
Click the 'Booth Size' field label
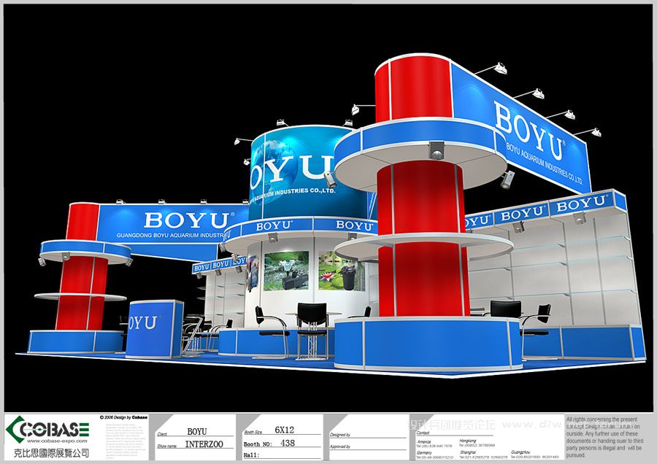[253, 432]
